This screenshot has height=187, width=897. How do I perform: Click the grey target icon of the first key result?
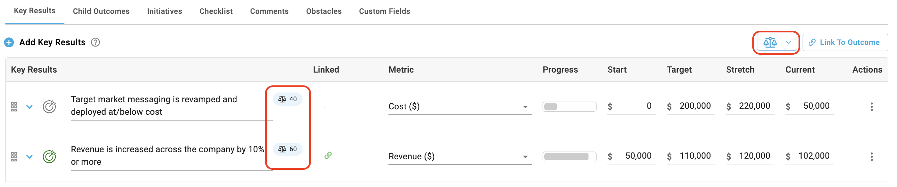(50, 107)
